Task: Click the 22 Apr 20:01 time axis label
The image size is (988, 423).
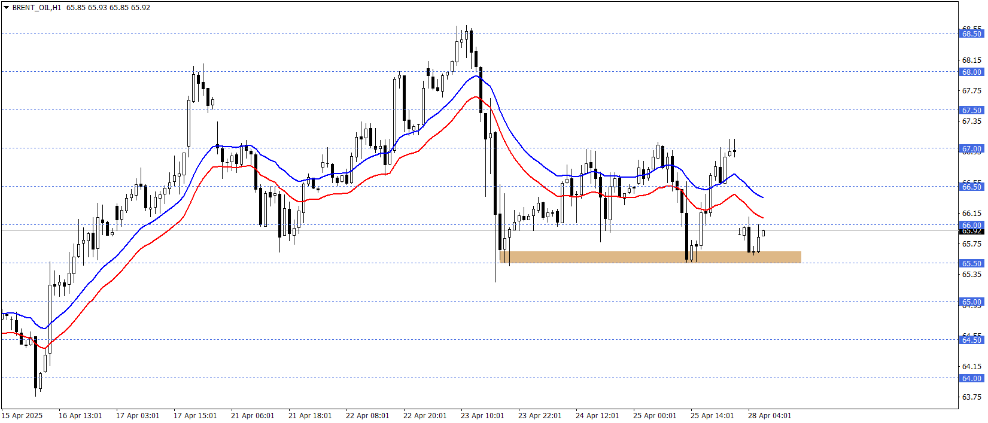Action: click(425, 416)
